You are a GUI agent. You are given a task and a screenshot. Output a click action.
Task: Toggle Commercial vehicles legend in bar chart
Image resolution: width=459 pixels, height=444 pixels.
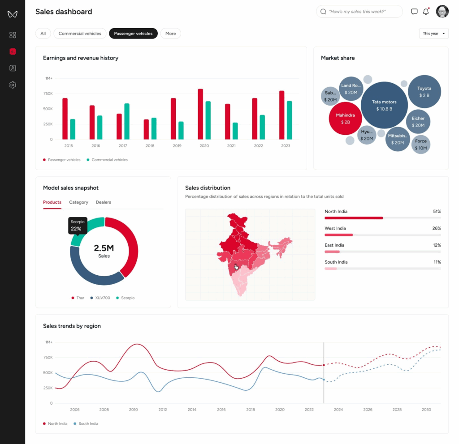(x=107, y=160)
